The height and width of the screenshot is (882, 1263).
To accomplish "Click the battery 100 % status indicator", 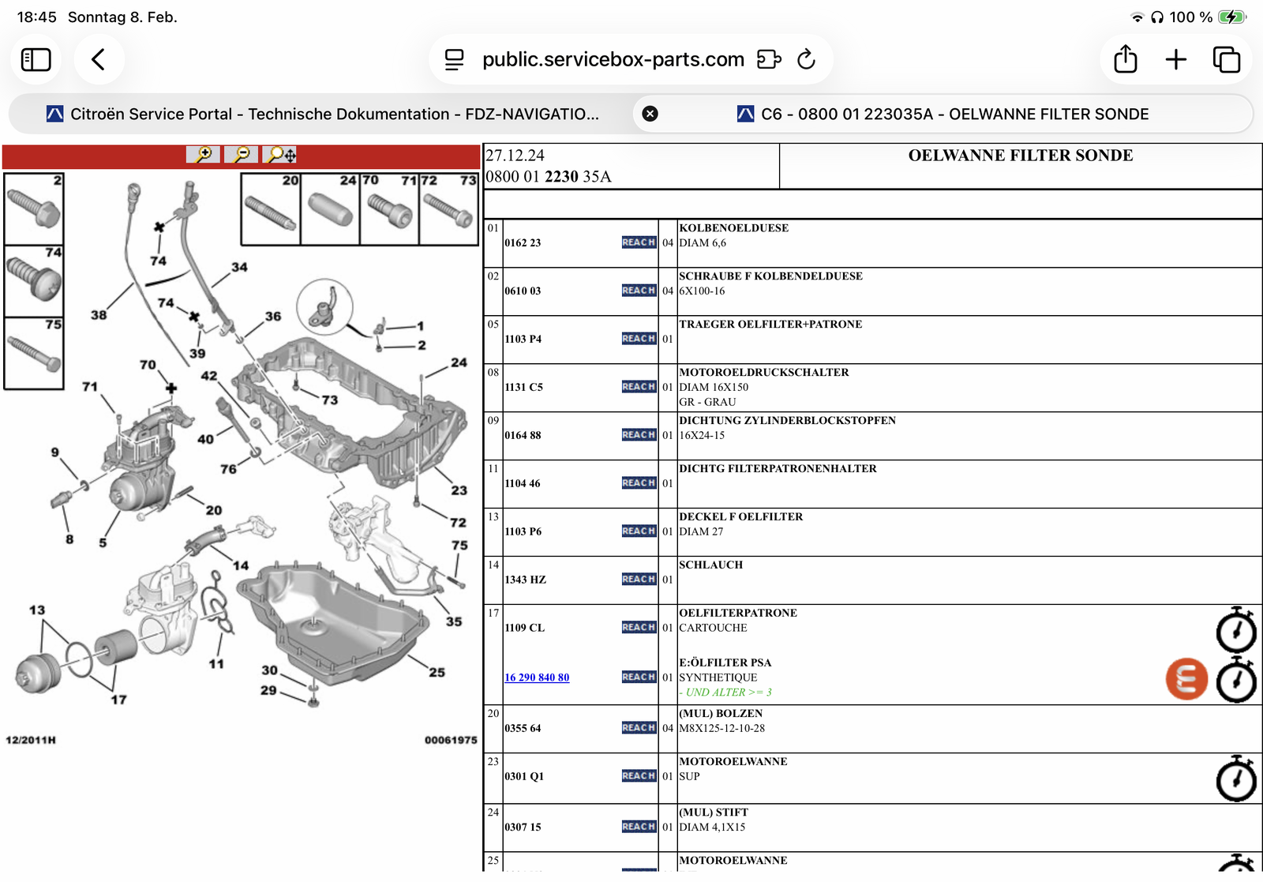I will coord(1207,17).
